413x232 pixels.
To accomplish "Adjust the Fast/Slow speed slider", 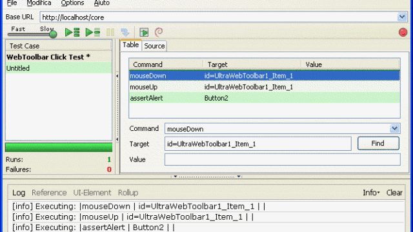I will 53,34.
